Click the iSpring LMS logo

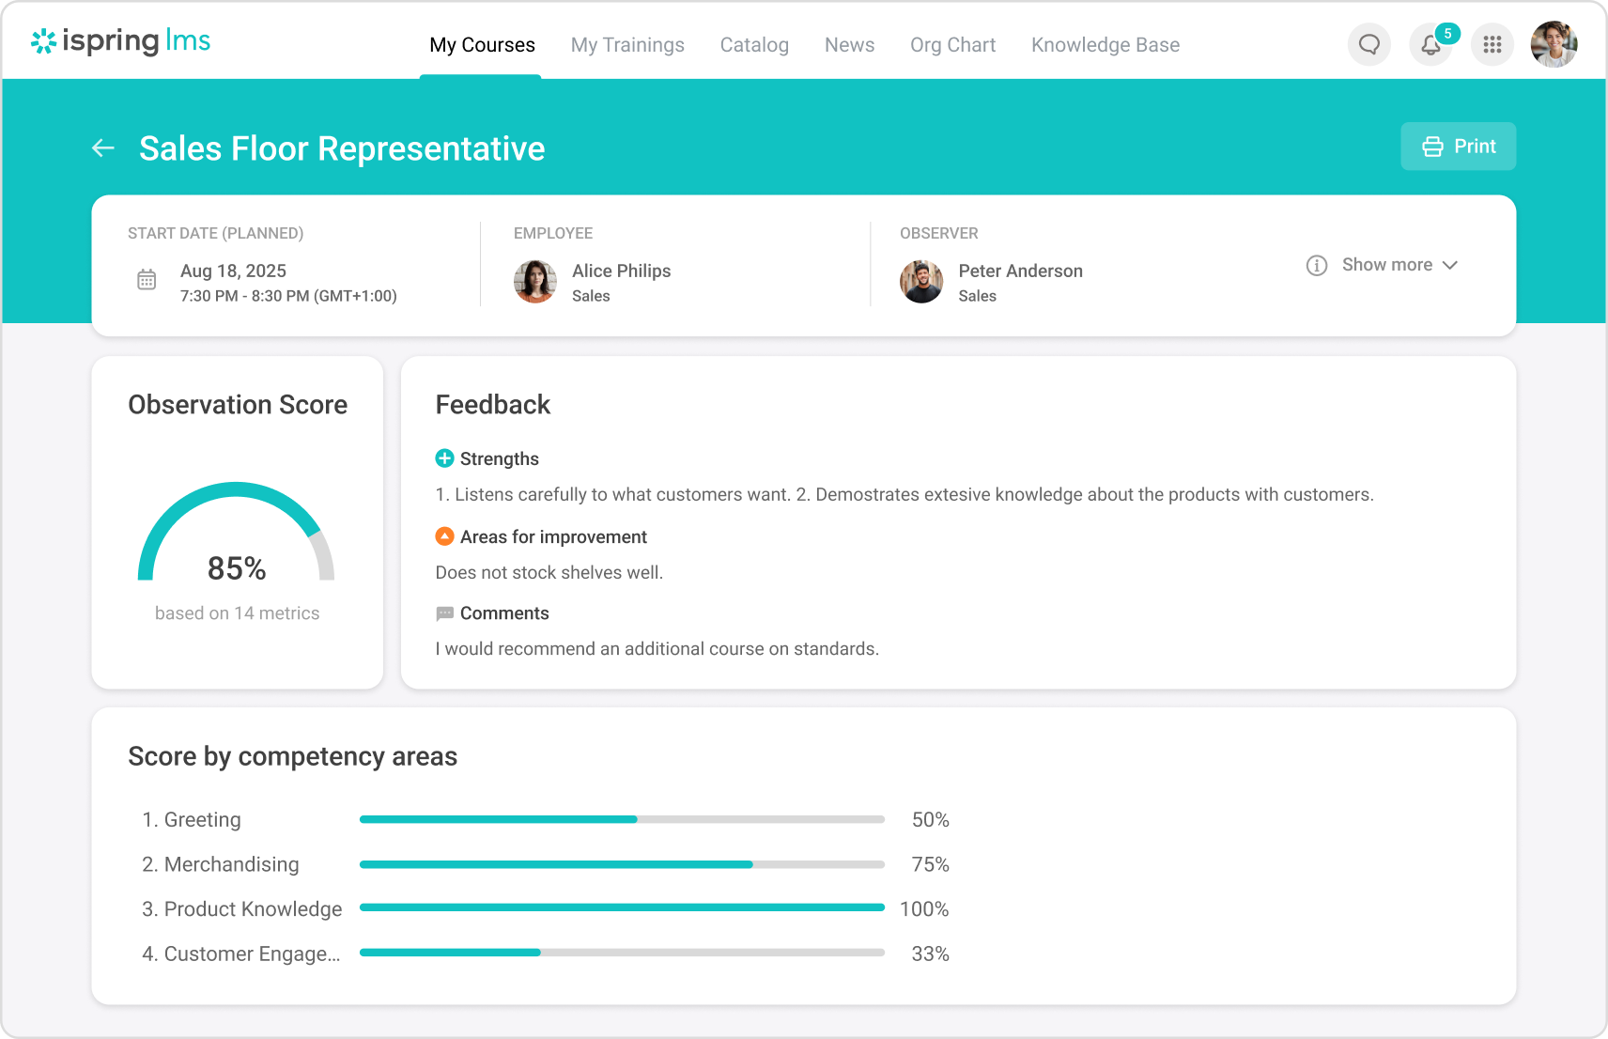click(120, 41)
